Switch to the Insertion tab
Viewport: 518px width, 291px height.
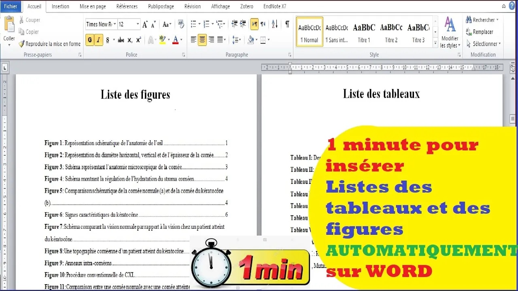[60, 6]
